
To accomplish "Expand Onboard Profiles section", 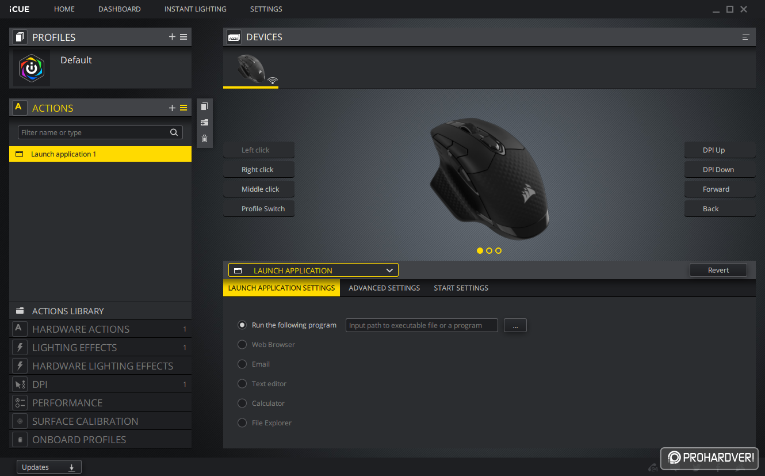I will 100,440.
